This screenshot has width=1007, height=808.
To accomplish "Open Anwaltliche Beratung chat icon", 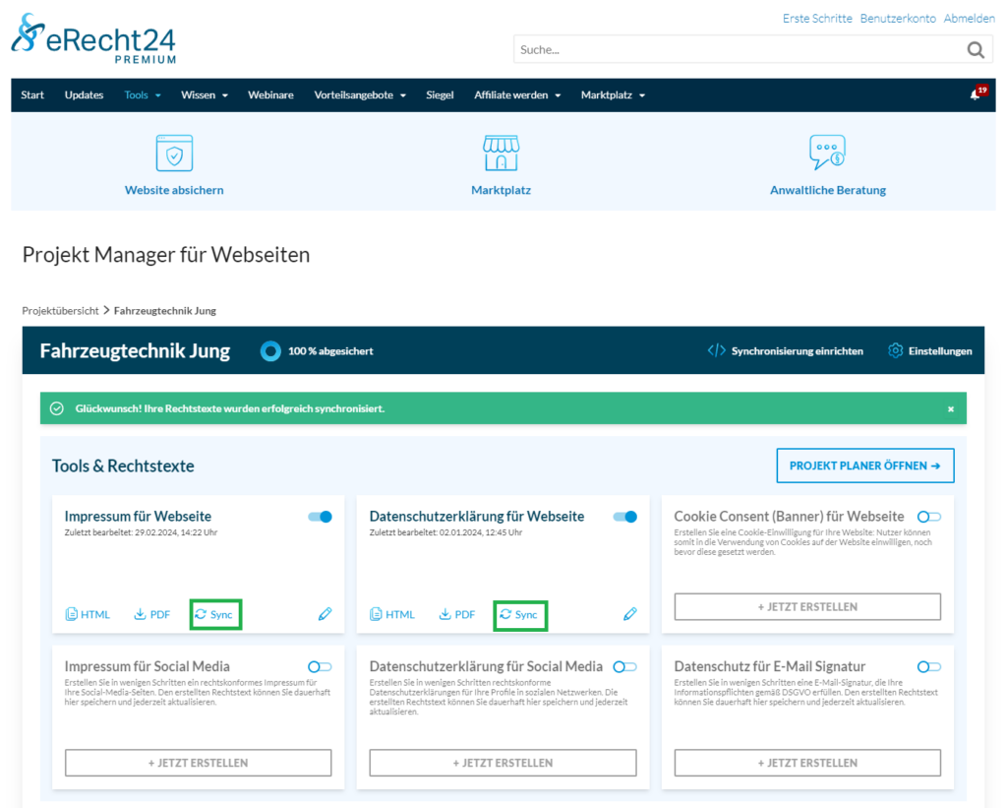I will point(827,154).
